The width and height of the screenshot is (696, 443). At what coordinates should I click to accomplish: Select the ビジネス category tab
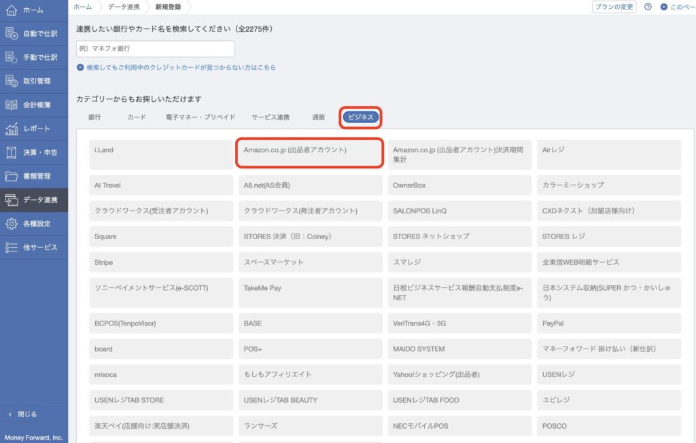point(361,117)
